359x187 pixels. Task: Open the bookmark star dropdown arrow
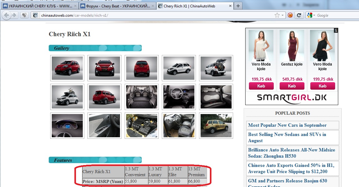[282, 15]
